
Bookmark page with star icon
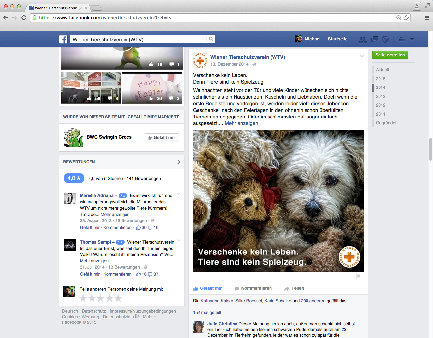[406, 18]
